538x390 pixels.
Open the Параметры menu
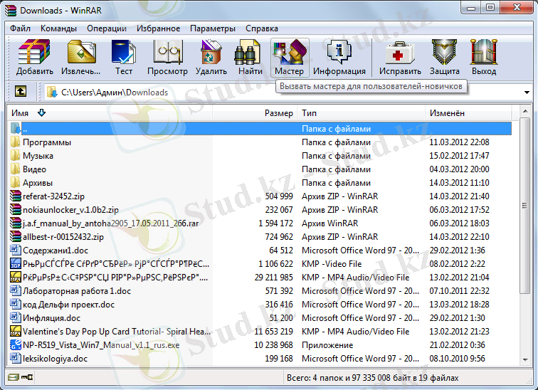coord(212,28)
